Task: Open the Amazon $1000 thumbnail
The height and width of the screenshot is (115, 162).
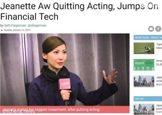Action: [144, 65]
